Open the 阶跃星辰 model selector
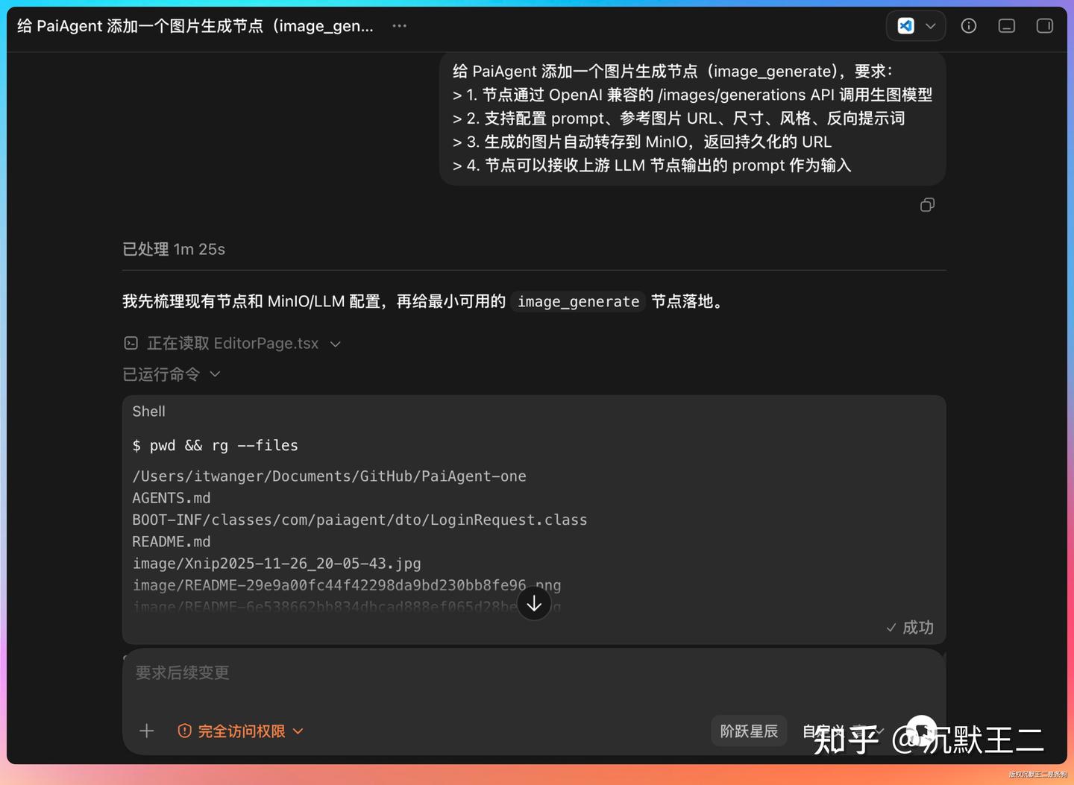Image resolution: width=1074 pixels, height=785 pixels. [x=749, y=731]
